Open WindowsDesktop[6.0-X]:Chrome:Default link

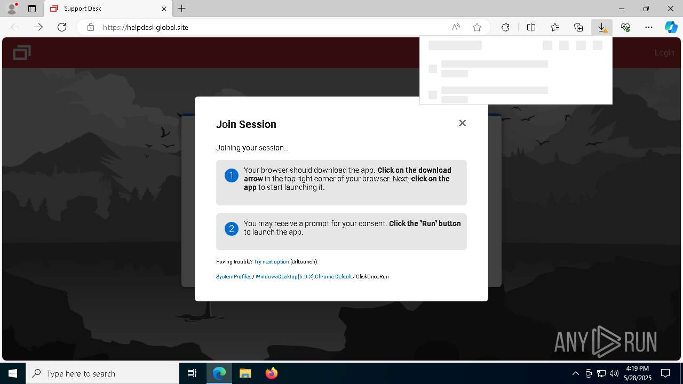point(304,277)
